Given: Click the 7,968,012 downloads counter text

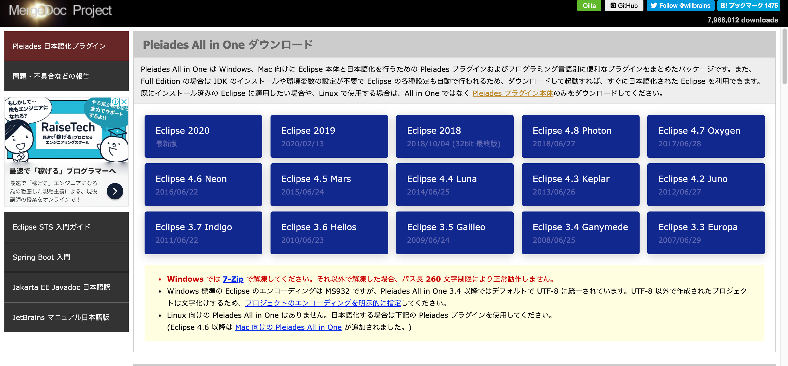Looking at the screenshot, I should (743, 20).
